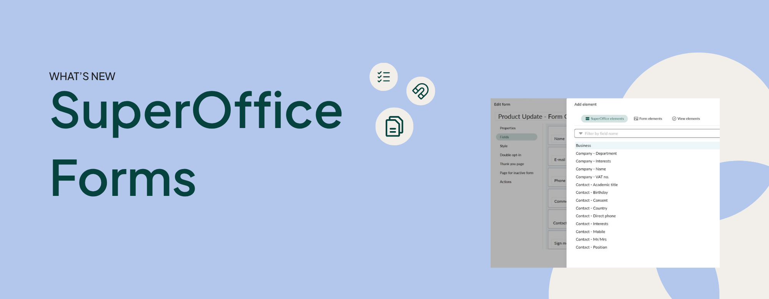Image resolution: width=769 pixels, height=299 pixels.
Task: Open the View elements tab
Action: point(686,119)
